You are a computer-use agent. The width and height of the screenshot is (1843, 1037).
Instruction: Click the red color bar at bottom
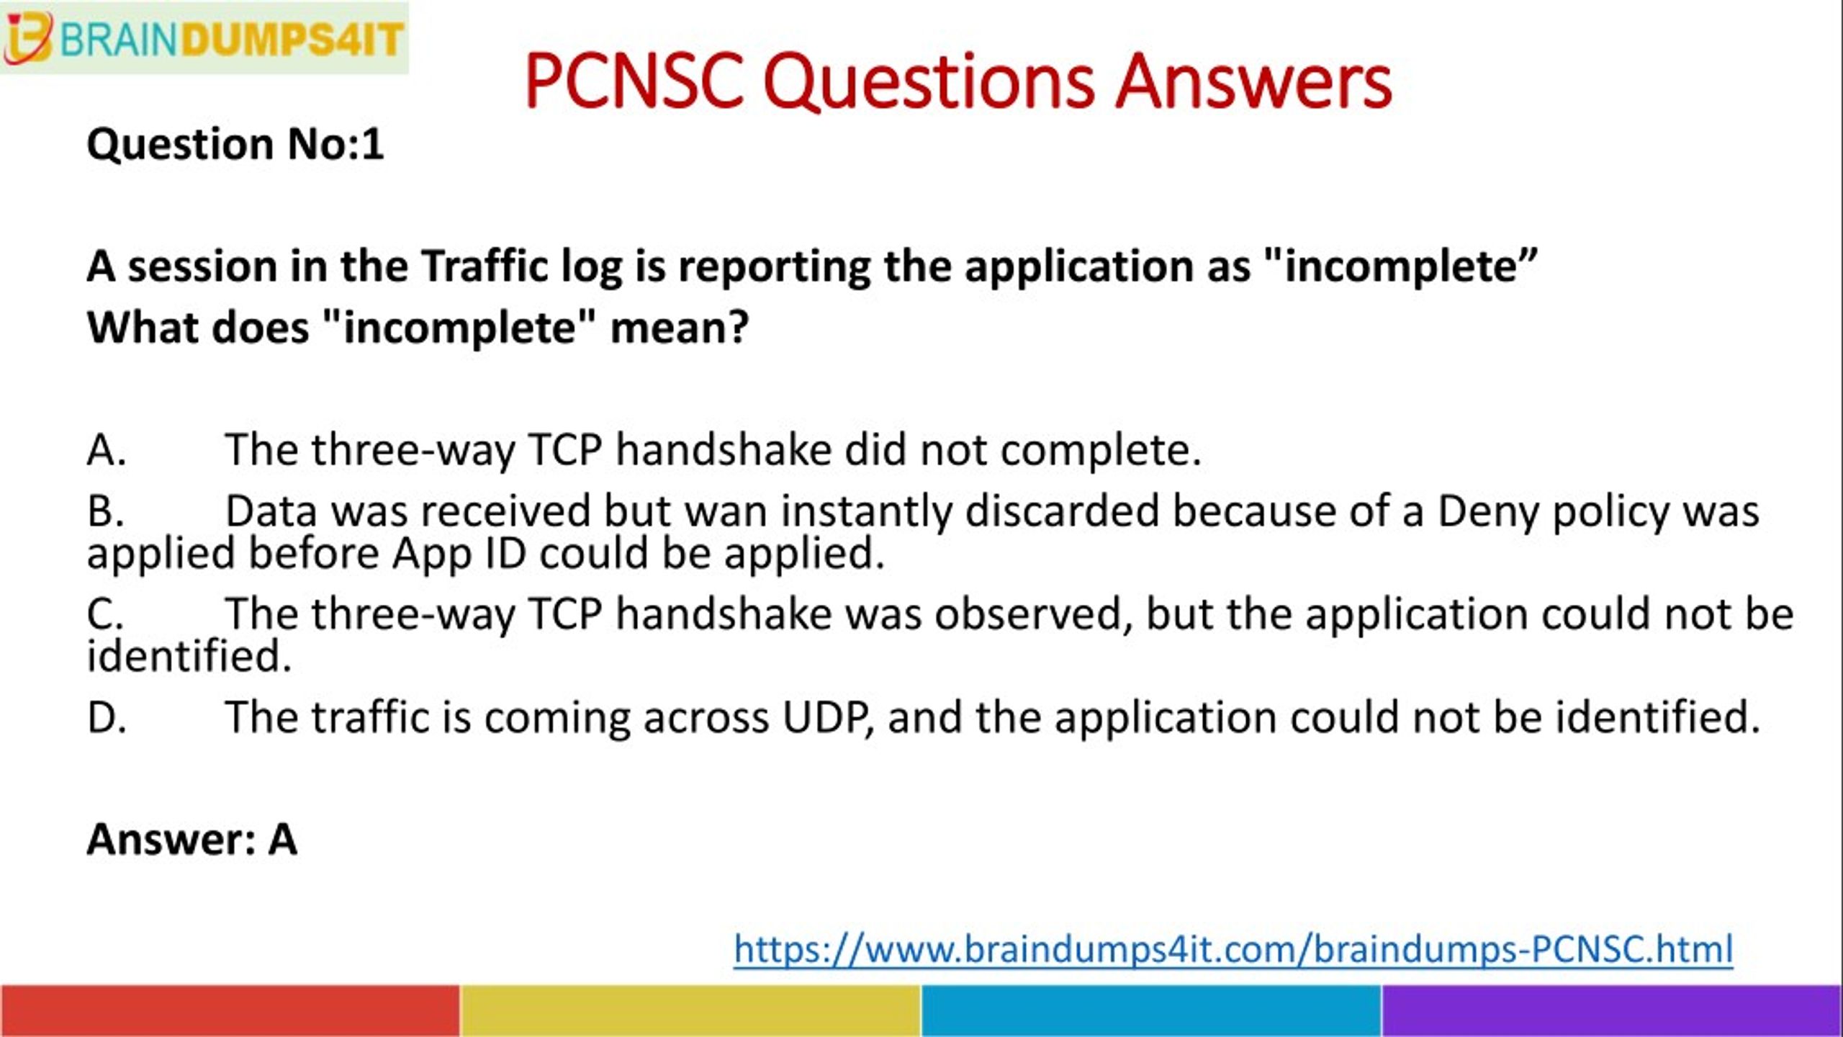pyautogui.click(x=230, y=1013)
